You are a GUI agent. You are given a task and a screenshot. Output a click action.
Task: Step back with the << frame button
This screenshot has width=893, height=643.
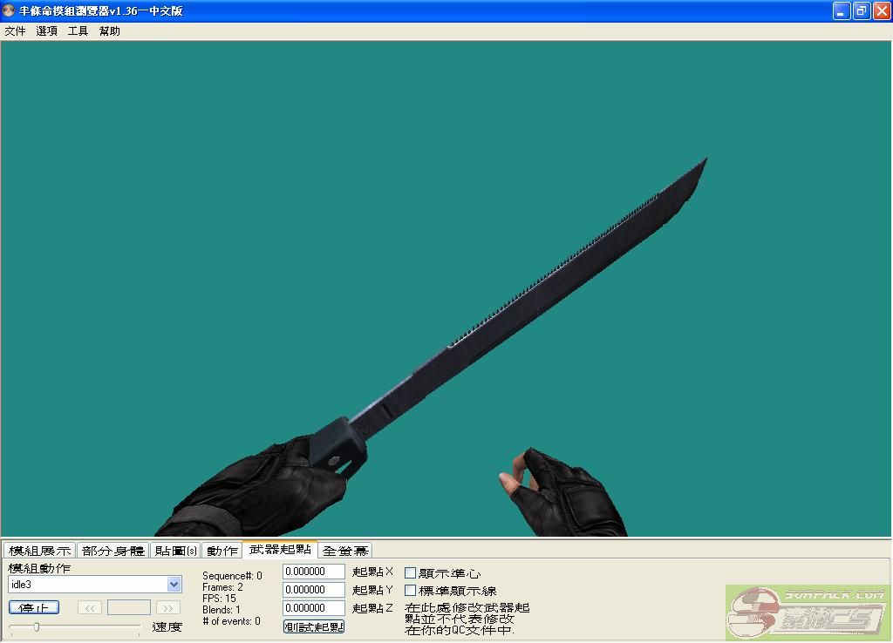click(89, 607)
